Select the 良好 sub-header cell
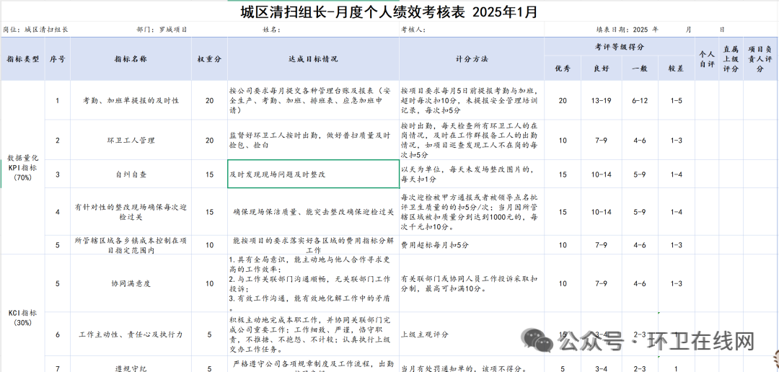Viewport: 779px width, 372px height. (x=601, y=68)
